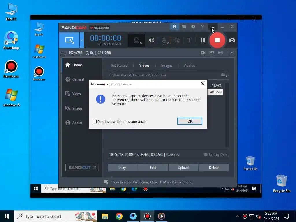This screenshot has width=296, height=222.
Task: Open File Explorer from the outer taskbar
Action: point(105,216)
